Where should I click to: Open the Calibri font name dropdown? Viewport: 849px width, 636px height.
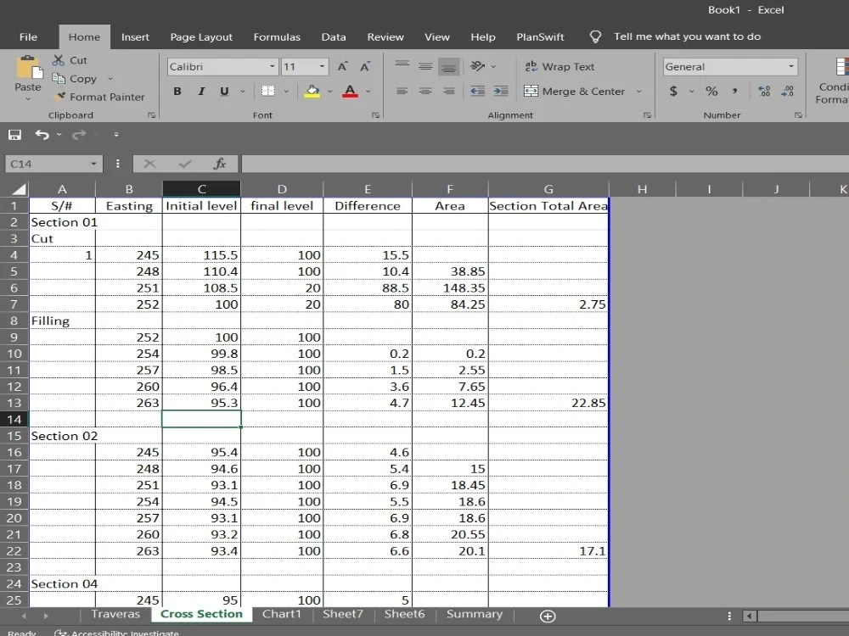click(272, 66)
